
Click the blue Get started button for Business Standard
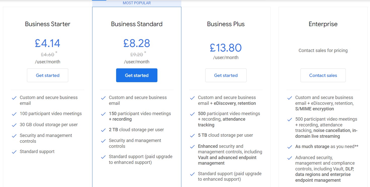tap(137, 75)
